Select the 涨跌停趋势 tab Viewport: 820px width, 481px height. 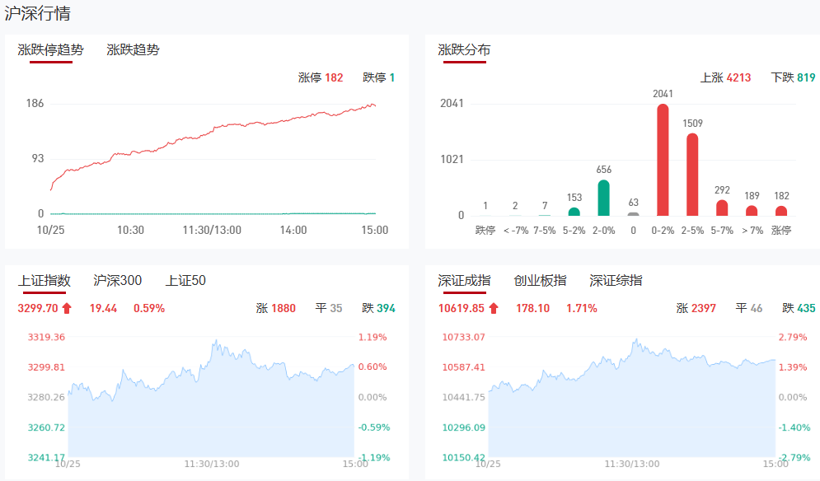[x=50, y=50]
